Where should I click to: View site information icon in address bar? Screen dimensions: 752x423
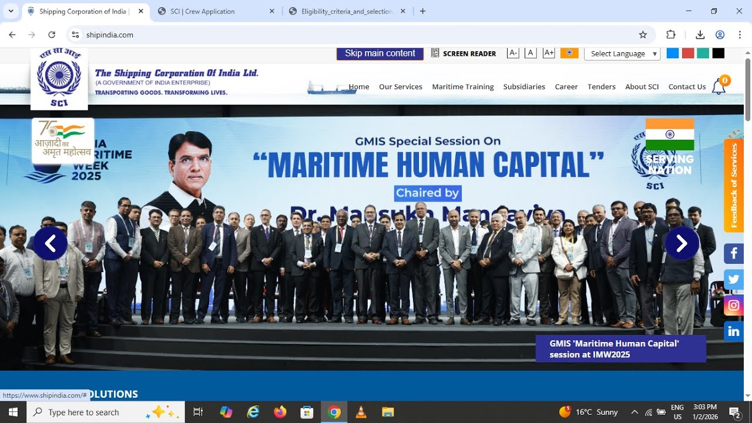tap(75, 35)
